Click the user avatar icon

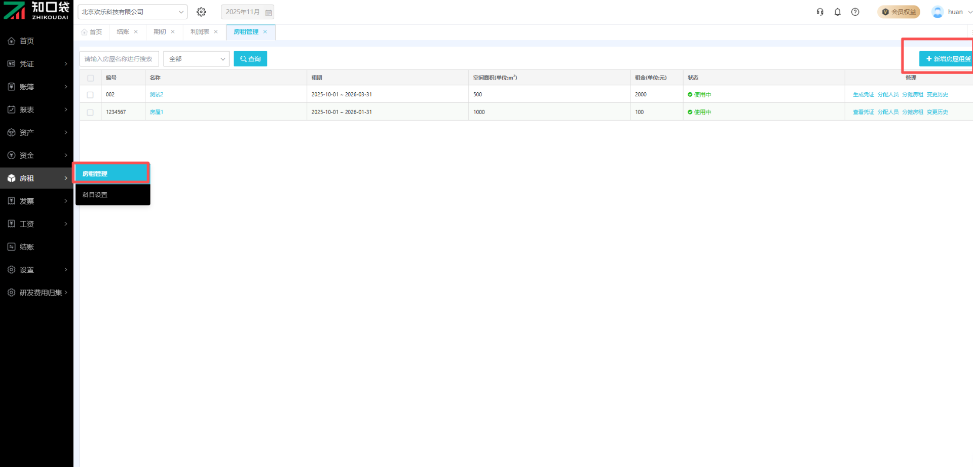pos(938,12)
